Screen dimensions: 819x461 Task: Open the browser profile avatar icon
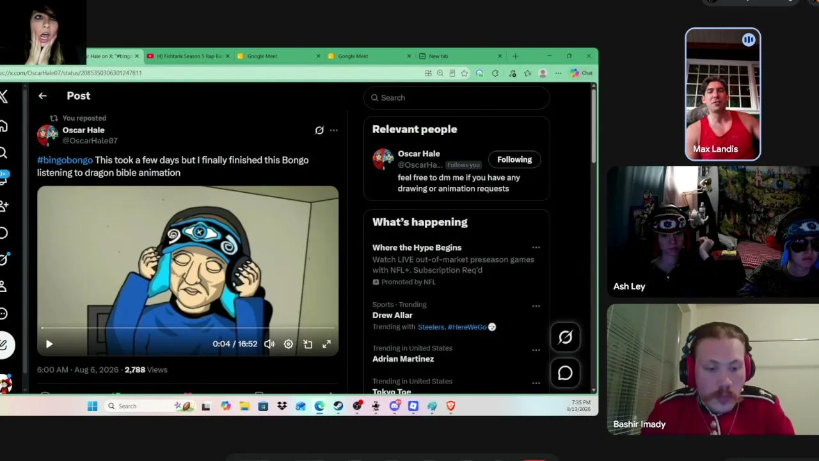[543, 74]
